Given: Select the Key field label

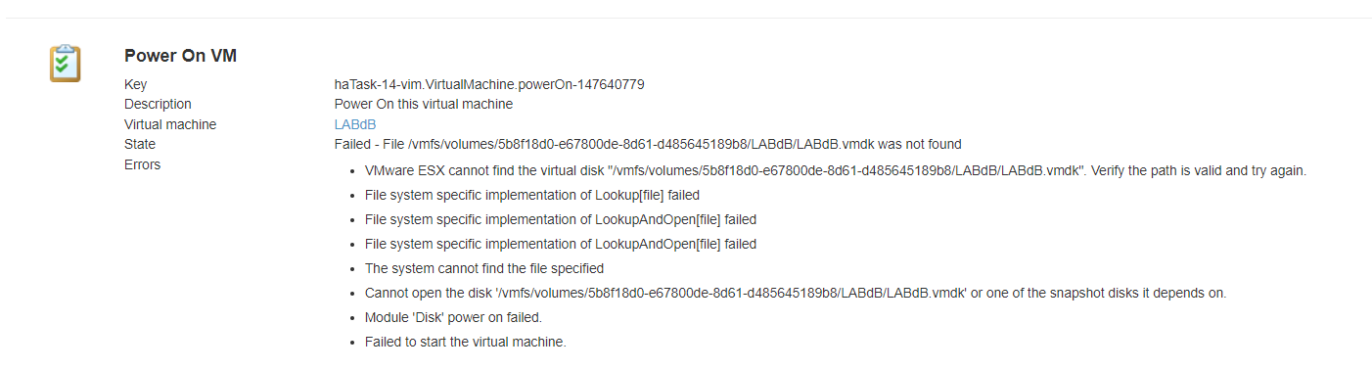Looking at the screenshot, I should (135, 84).
